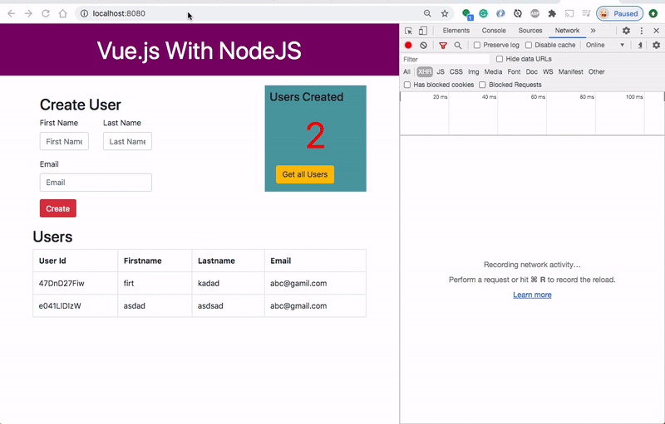Enable Disable cache checkbox

529,45
